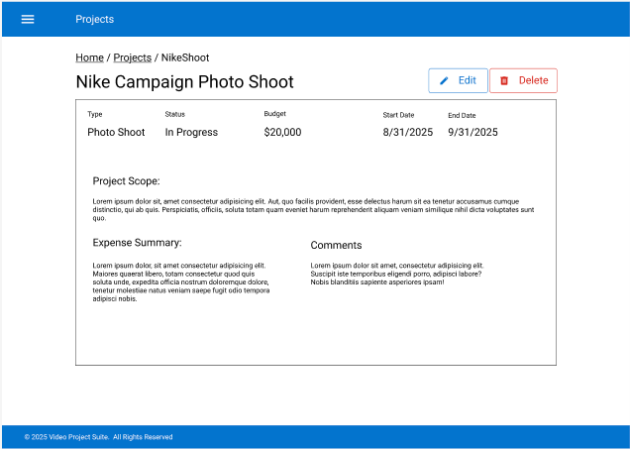Click the trash icon in Delete button
The width and height of the screenshot is (630, 449).
pyautogui.click(x=504, y=81)
